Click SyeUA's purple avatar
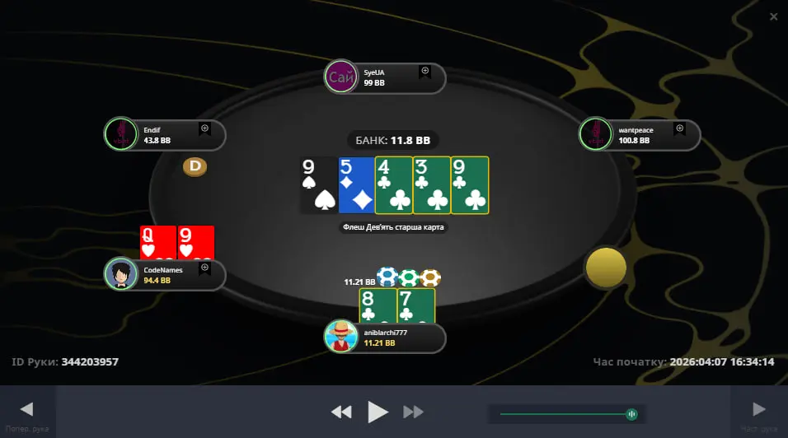The image size is (788, 438). tap(341, 77)
